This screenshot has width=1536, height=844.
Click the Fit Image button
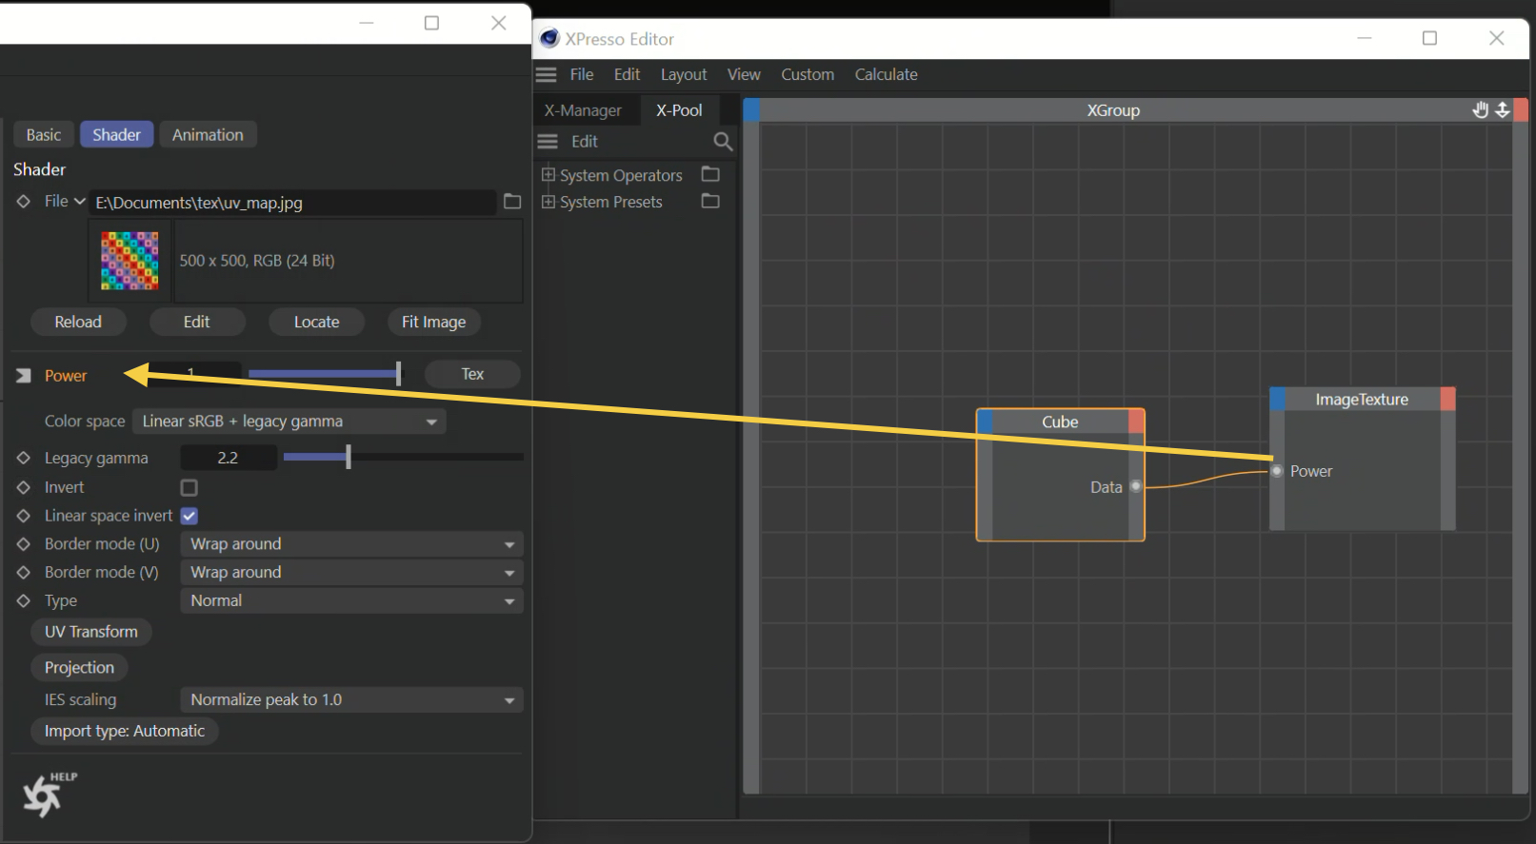click(x=434, y=323)
